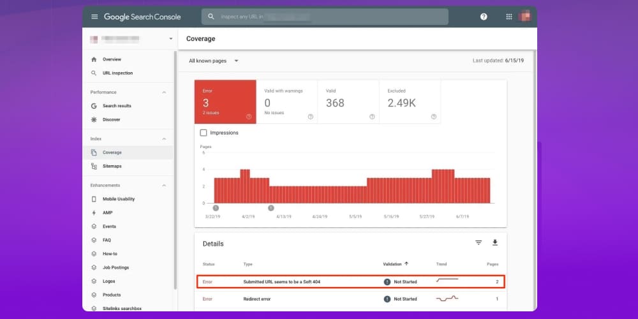
Task: Open the details filter icon
Action: [478, 243]
